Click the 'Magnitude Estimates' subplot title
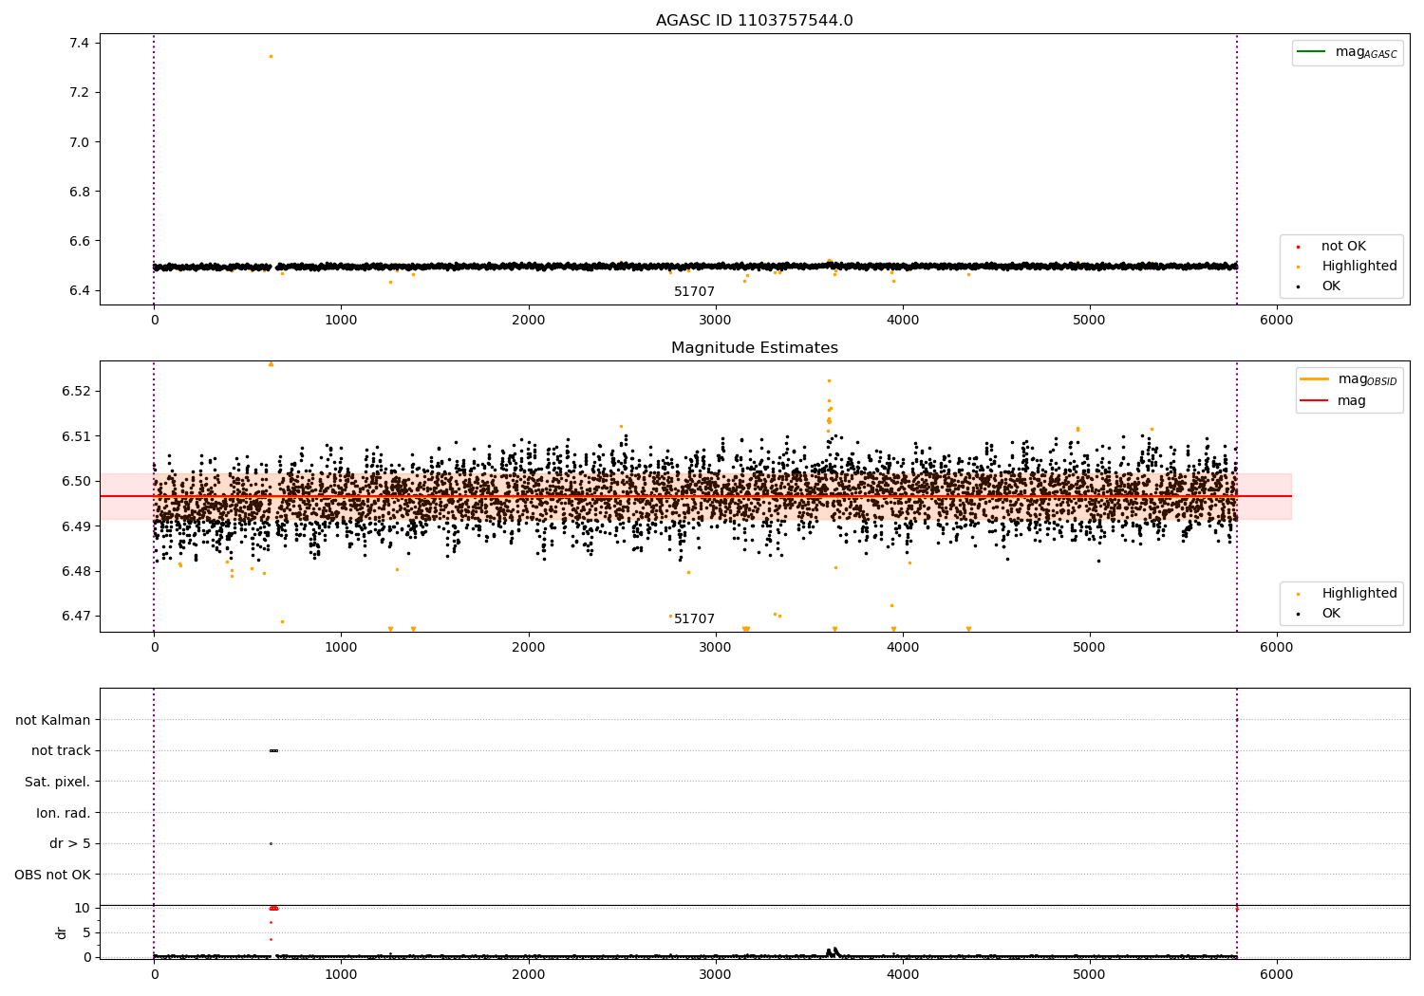 (x=754, y=348)
